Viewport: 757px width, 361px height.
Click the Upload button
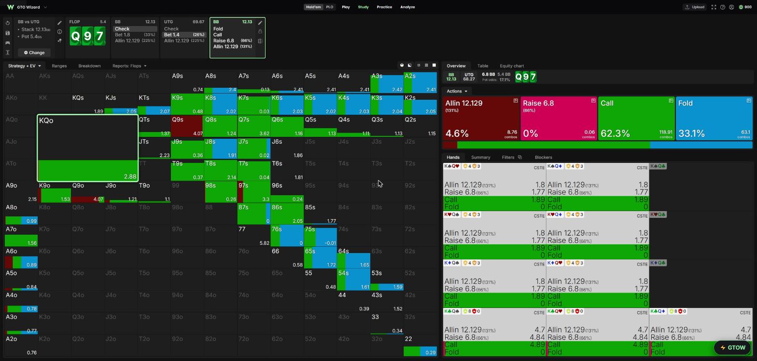695,7
